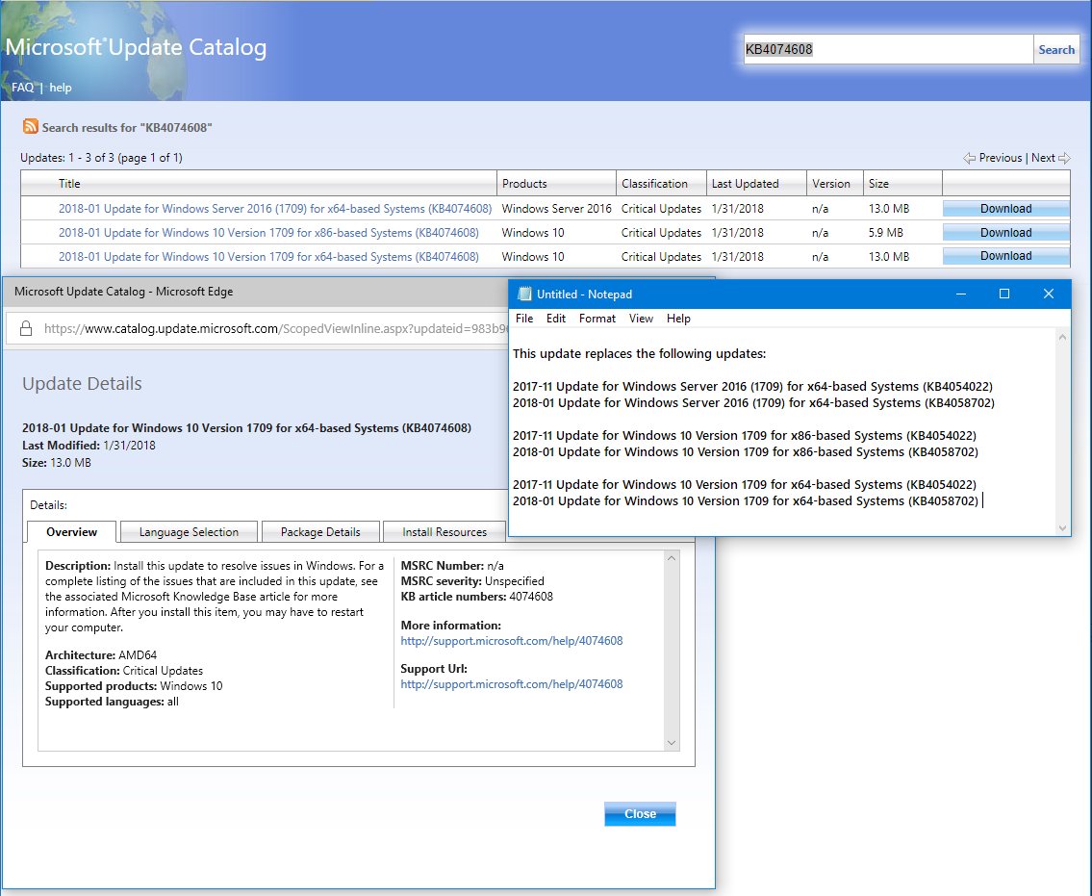Viewport: 1092px width, 896px height.
Task: Download the Windows Server 2016 update
Action: pyautogui.click(x=1005, y=208)
